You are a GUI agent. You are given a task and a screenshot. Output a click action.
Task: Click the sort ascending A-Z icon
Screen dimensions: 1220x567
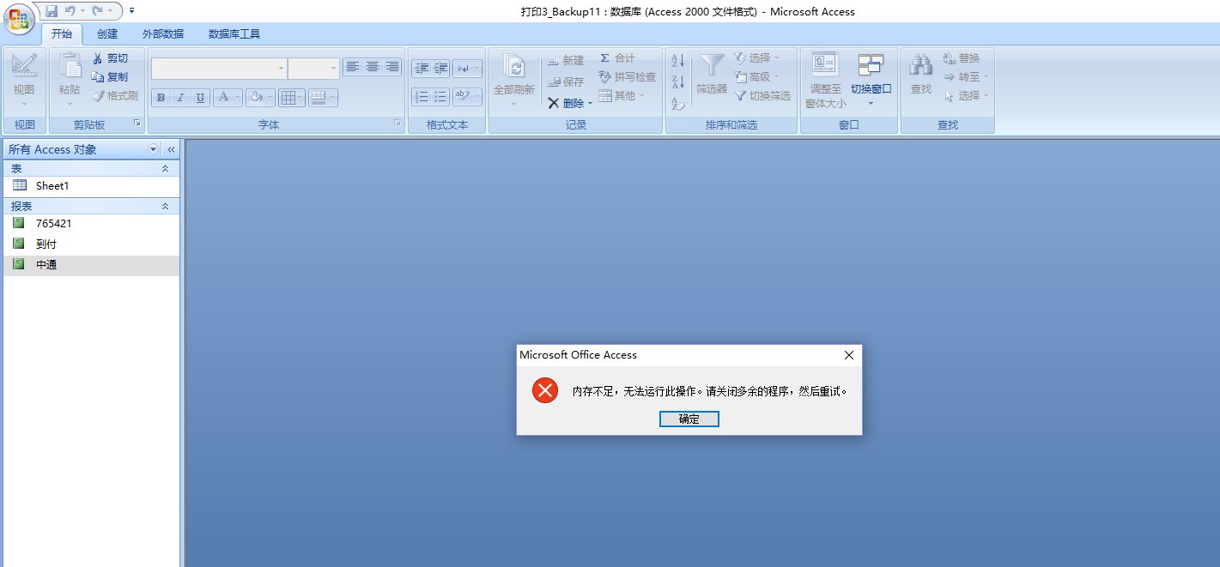[x=678, y=60]
